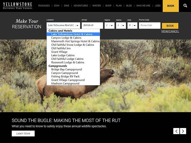This screenshot has height=143, width=191.
Task: Click the Promo Code input field
Action: (x=150, y=26)
